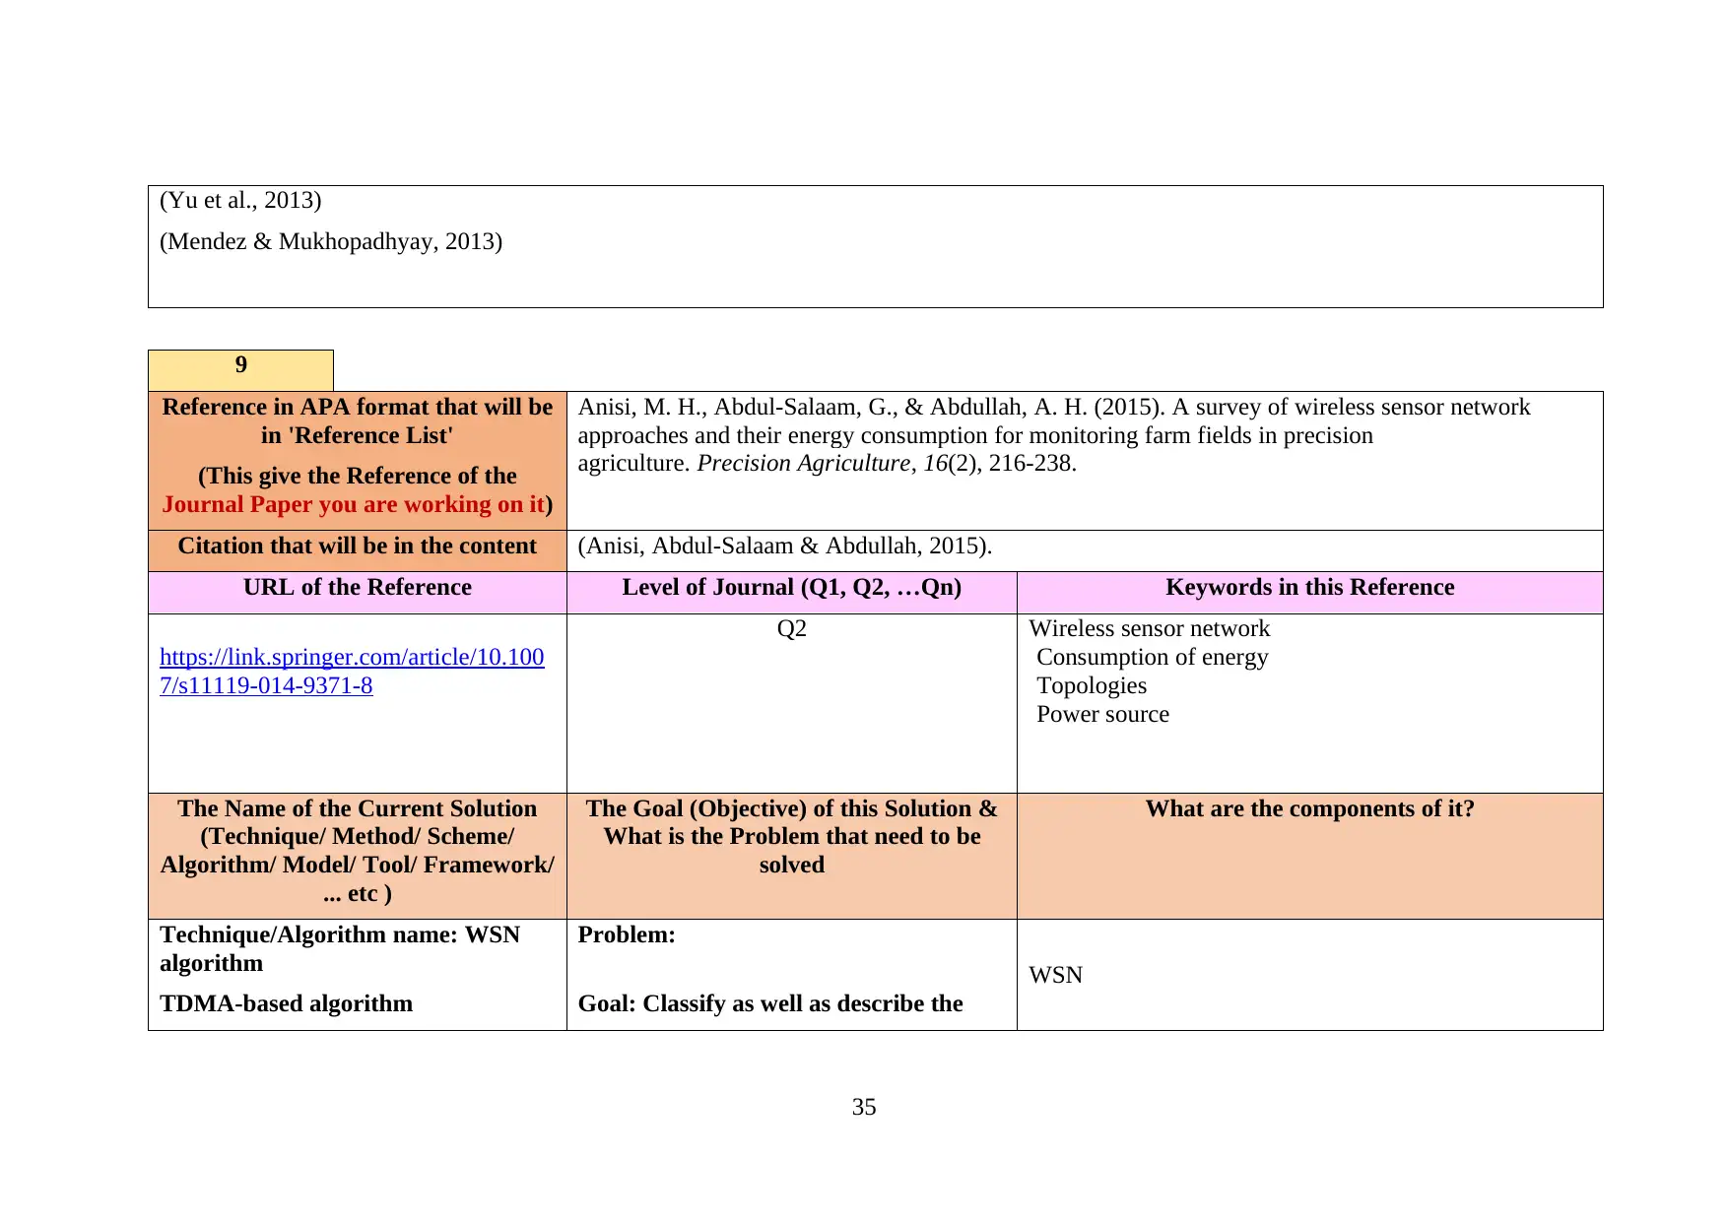Image resolution: width=1728 pixels, height=1222 pixels.
Task: Click the Anisi, M. H. APA reference text
Action: (1054, 435)
